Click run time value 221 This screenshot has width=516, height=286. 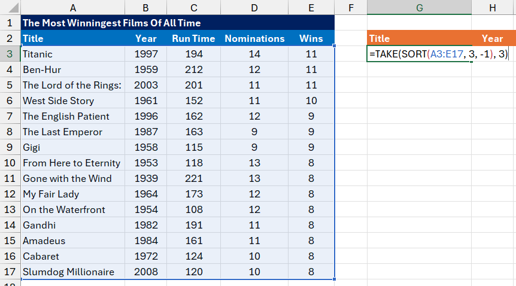point(194,178)
